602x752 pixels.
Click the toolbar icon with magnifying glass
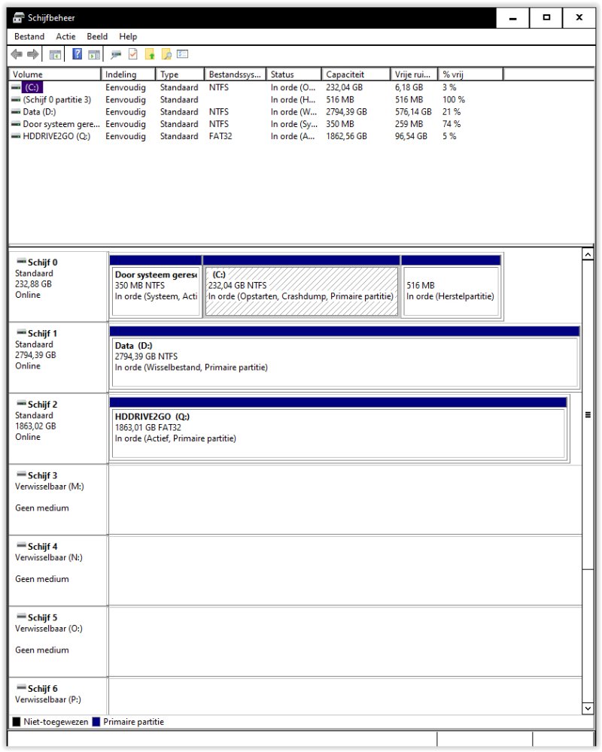pyautogui.click(x=166, y=54)
